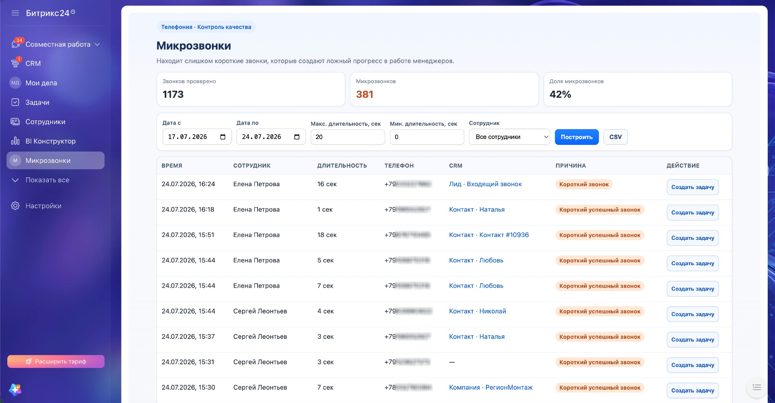775x403 pixels.
Task: Open the Лид · Входящий звонок link
Action: click(x=485, y=184)
